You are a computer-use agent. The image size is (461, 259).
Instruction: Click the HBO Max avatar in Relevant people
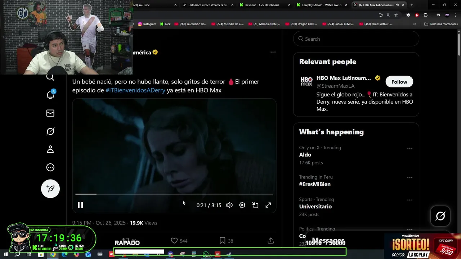coord(306,82)
